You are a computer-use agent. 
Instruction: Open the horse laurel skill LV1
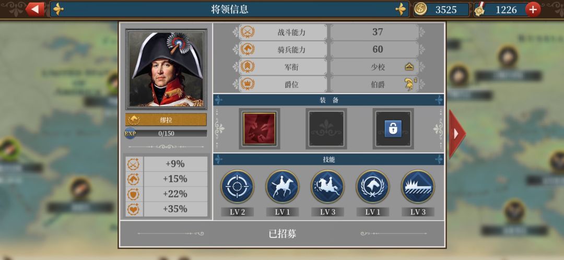[373, 186]
